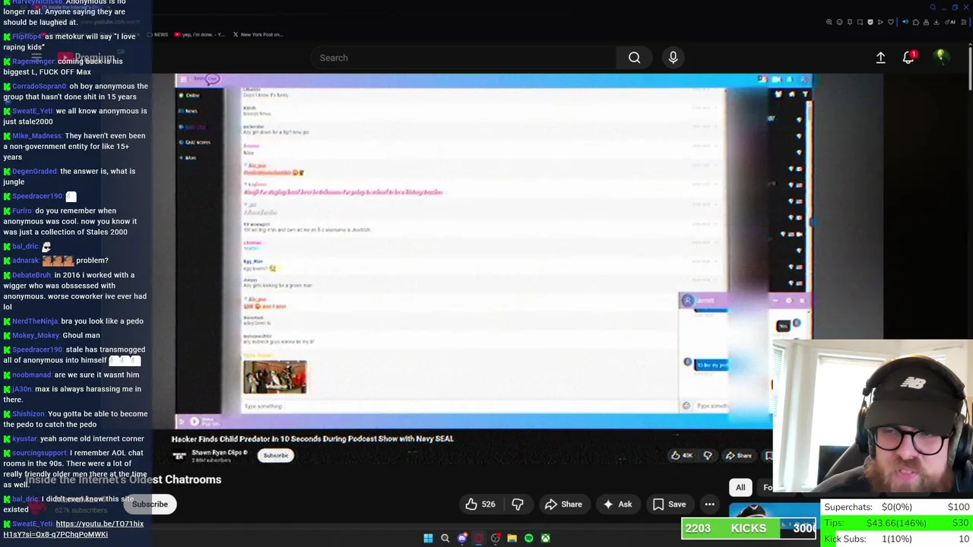Open the account avatar menu
This screenshot has width=973, height=547.
pyautogui.click(x=941, y=57)
